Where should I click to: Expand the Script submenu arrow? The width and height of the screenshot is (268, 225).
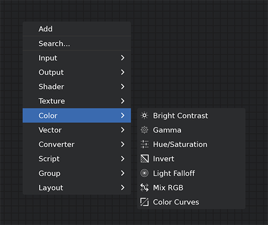coord(123,158)
